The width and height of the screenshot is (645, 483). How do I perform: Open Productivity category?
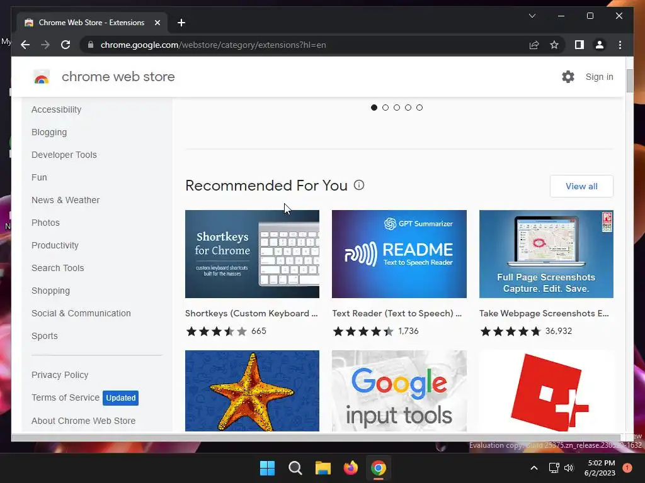click(55, 245)
